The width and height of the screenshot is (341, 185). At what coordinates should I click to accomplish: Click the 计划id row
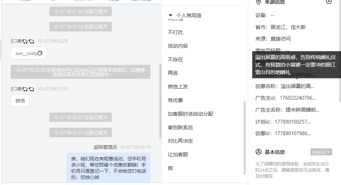(283, 122)
